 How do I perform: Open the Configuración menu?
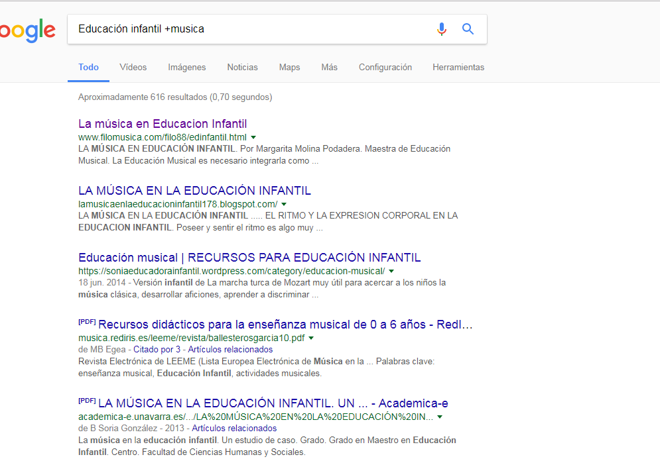pyautogui.click(x=385, y=68)
